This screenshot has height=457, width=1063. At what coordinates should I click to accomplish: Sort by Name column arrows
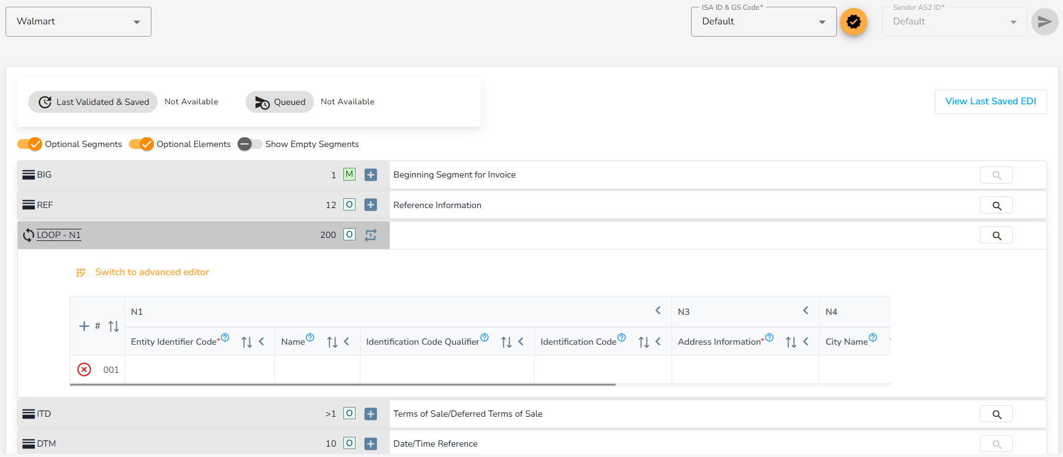pyautogui.click(x=332, y=342)
